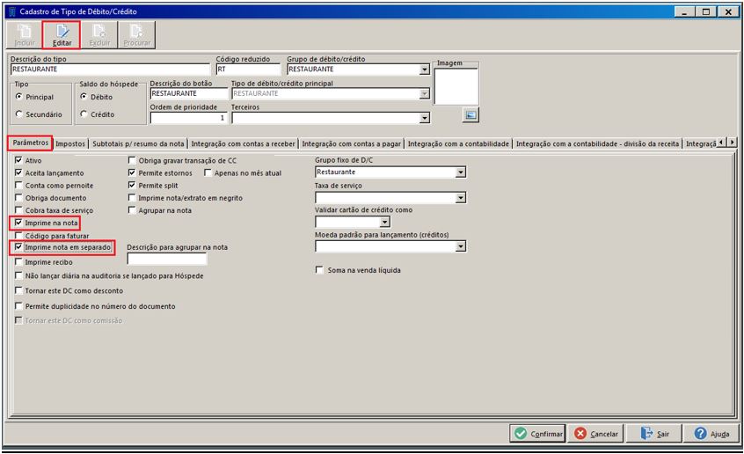
Task: Enable Apenas no mês atual checkbox
Action: pyautogui.click(x=208, y=172)
